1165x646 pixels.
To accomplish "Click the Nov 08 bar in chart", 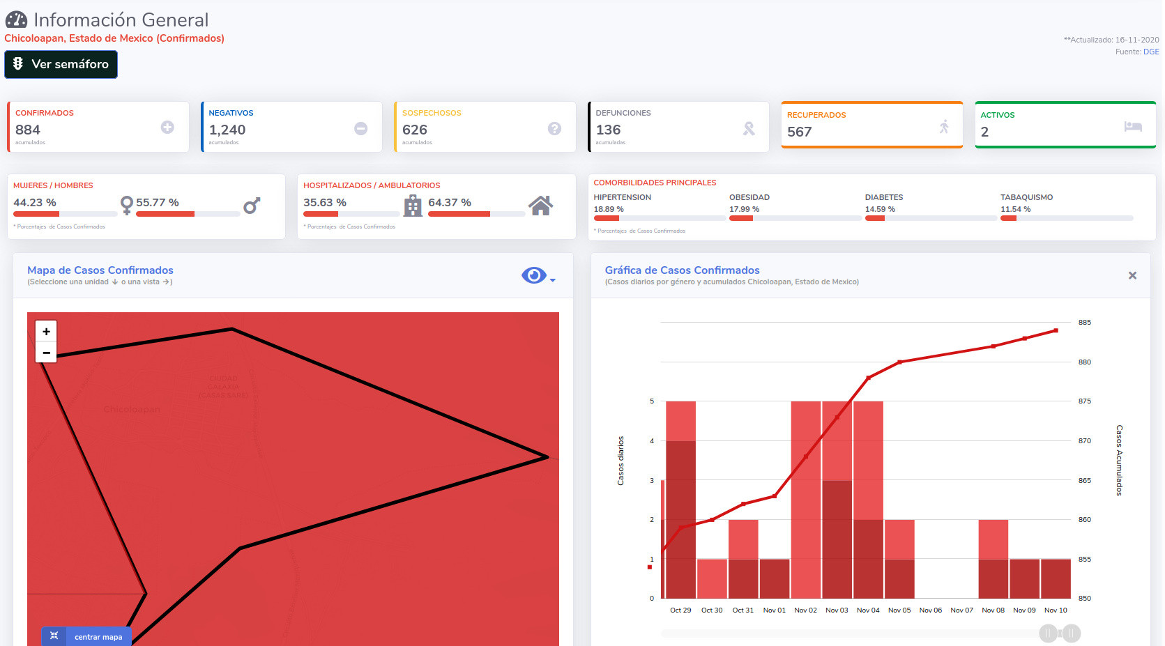I will pyautogui.click(x=993, y=559).
